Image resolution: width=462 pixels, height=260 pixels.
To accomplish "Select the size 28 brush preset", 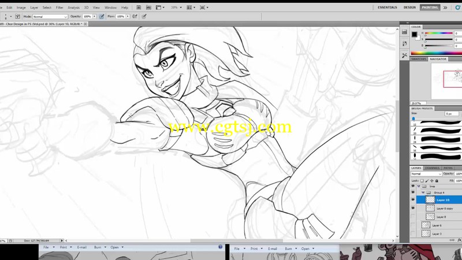I will (436, 139).
